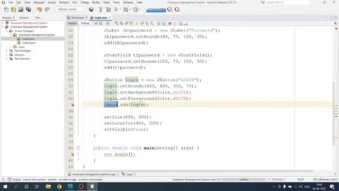Image resolution: width=339 pixels, height=191 pixels.
Task: Open the Debug menu
Action: point(85,2)
